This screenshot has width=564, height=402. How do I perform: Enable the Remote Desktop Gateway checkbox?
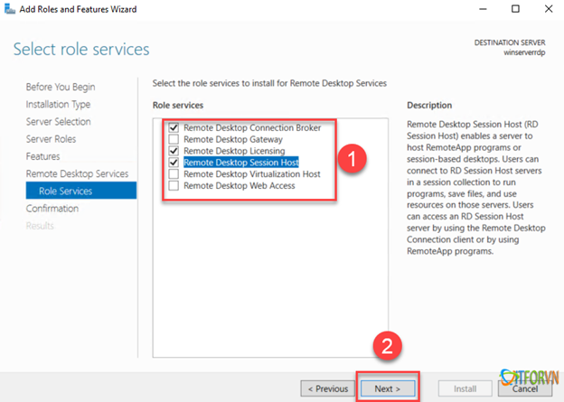tap(174, 140)
